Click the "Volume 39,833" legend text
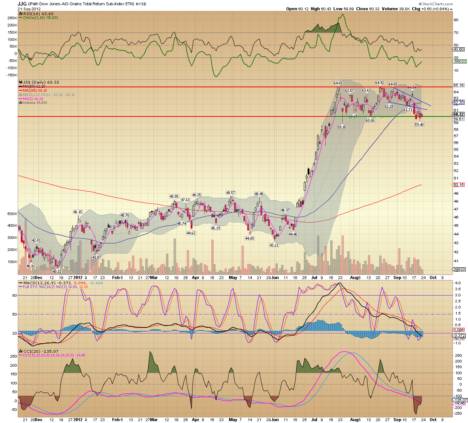 [x=35, y=103]
